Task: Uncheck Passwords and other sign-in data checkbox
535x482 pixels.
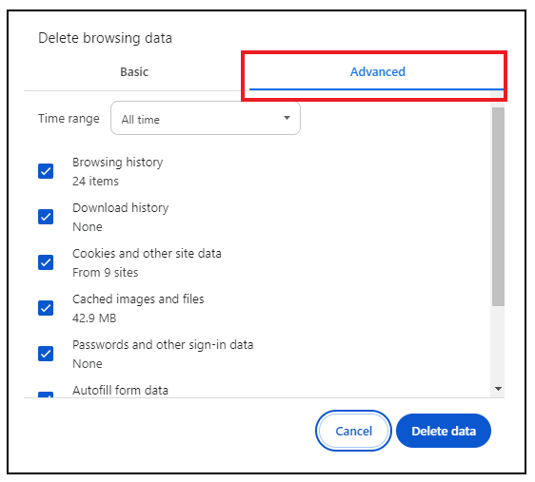Action: click(46, 354)
